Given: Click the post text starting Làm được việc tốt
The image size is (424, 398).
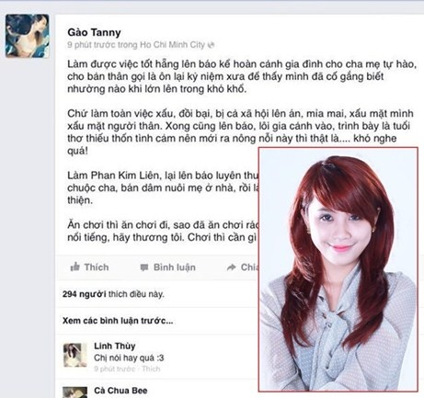Looking at the screenshot, I should click(x=242, y=76).
